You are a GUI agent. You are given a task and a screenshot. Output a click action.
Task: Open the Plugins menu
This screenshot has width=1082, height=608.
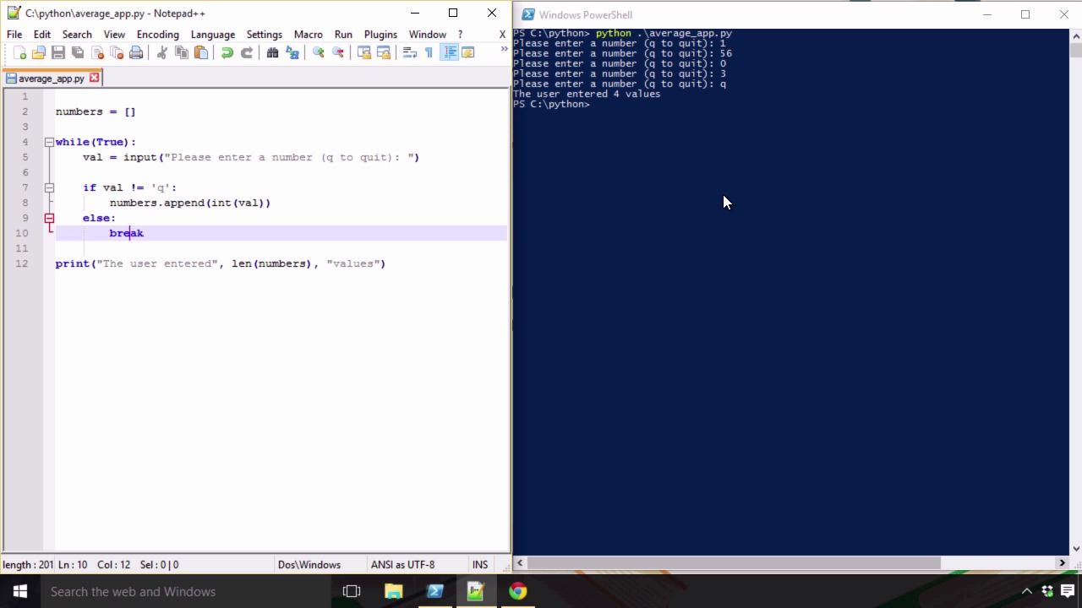click(x=380, y=35)
